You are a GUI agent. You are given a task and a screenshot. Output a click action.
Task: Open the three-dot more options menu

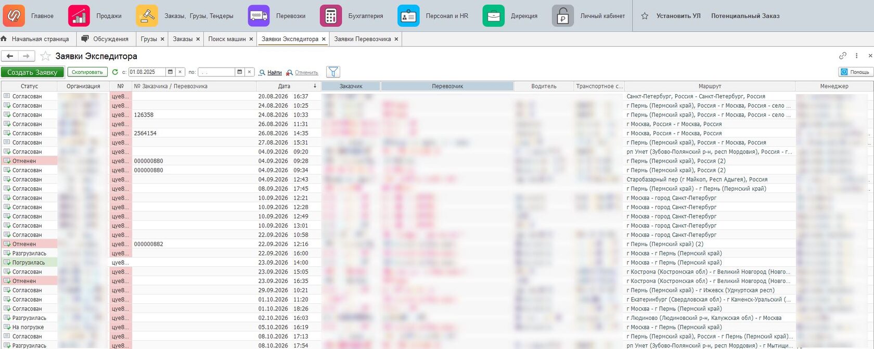(857, 56)
